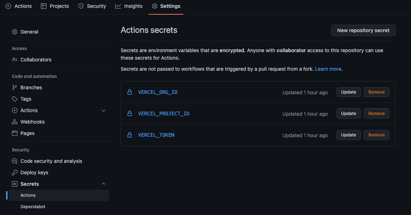Image resolution: width=411 pixels, height=215 pixels.
Task: Switch to the Settings tab
Action: click(x=166, y=6)
